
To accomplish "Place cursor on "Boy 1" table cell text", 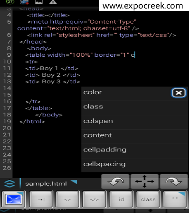I will point(49,68).
